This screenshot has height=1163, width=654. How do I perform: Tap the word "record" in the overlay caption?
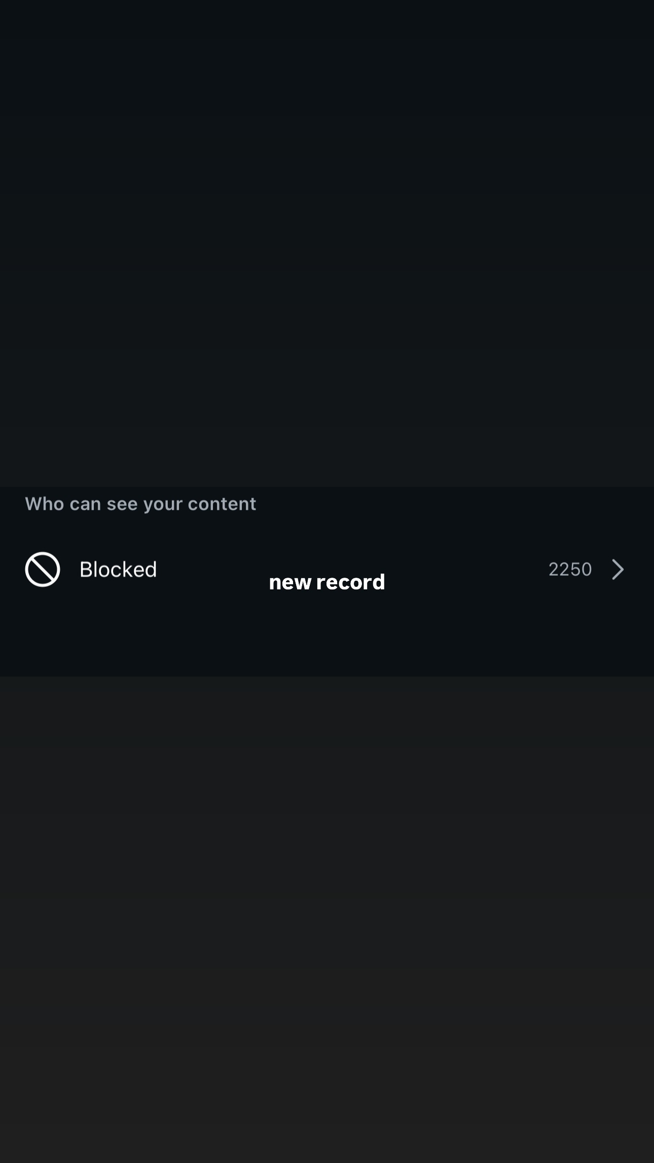point(350,582)
